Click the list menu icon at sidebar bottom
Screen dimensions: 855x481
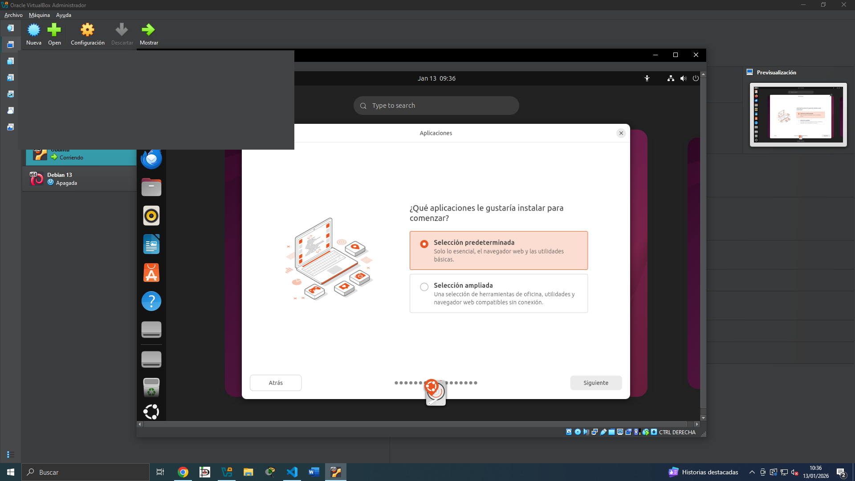click(x=11, y=454)
